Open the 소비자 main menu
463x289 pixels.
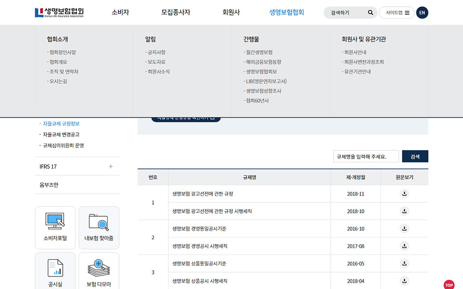[x=120, y=13]
